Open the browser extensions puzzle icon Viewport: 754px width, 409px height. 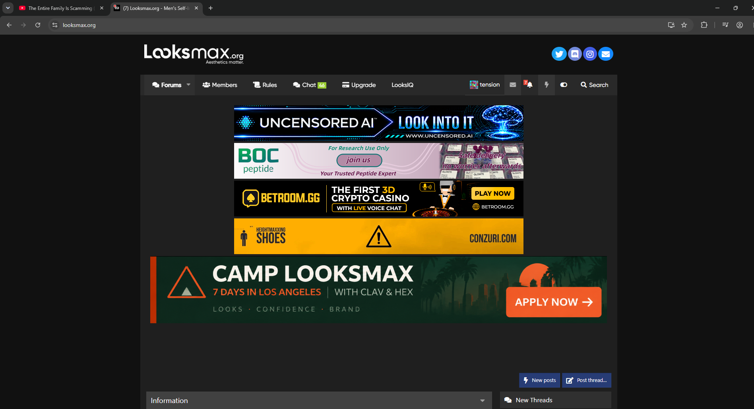704,25
